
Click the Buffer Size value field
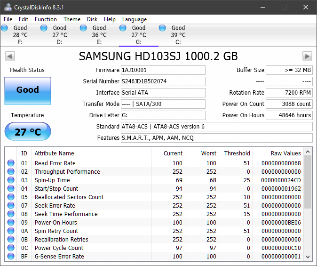(289, 70)
